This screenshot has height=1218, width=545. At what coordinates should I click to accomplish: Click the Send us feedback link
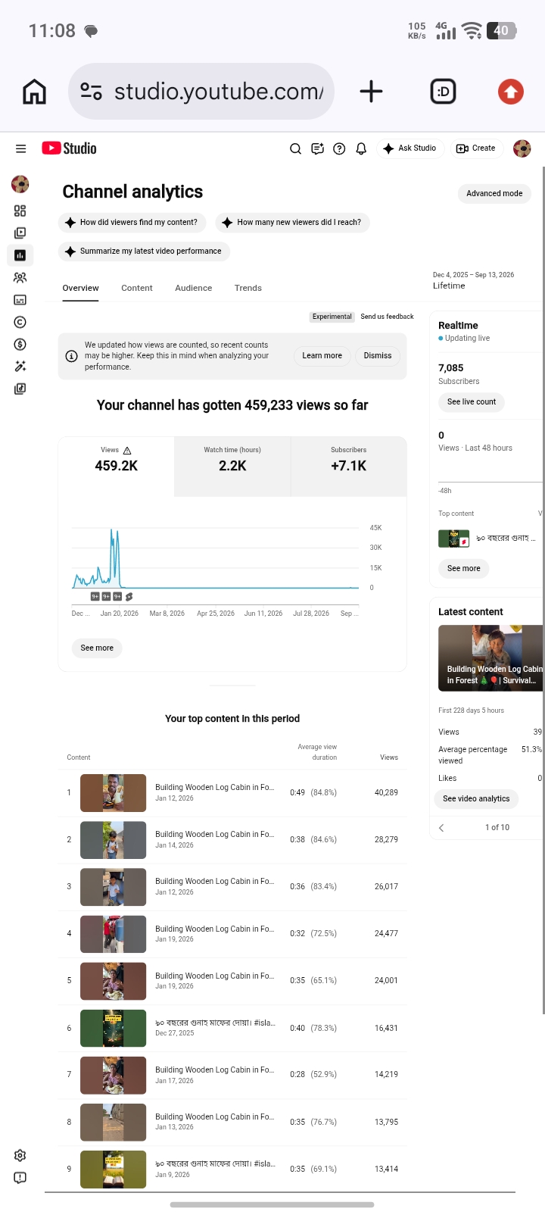[387, 317]
